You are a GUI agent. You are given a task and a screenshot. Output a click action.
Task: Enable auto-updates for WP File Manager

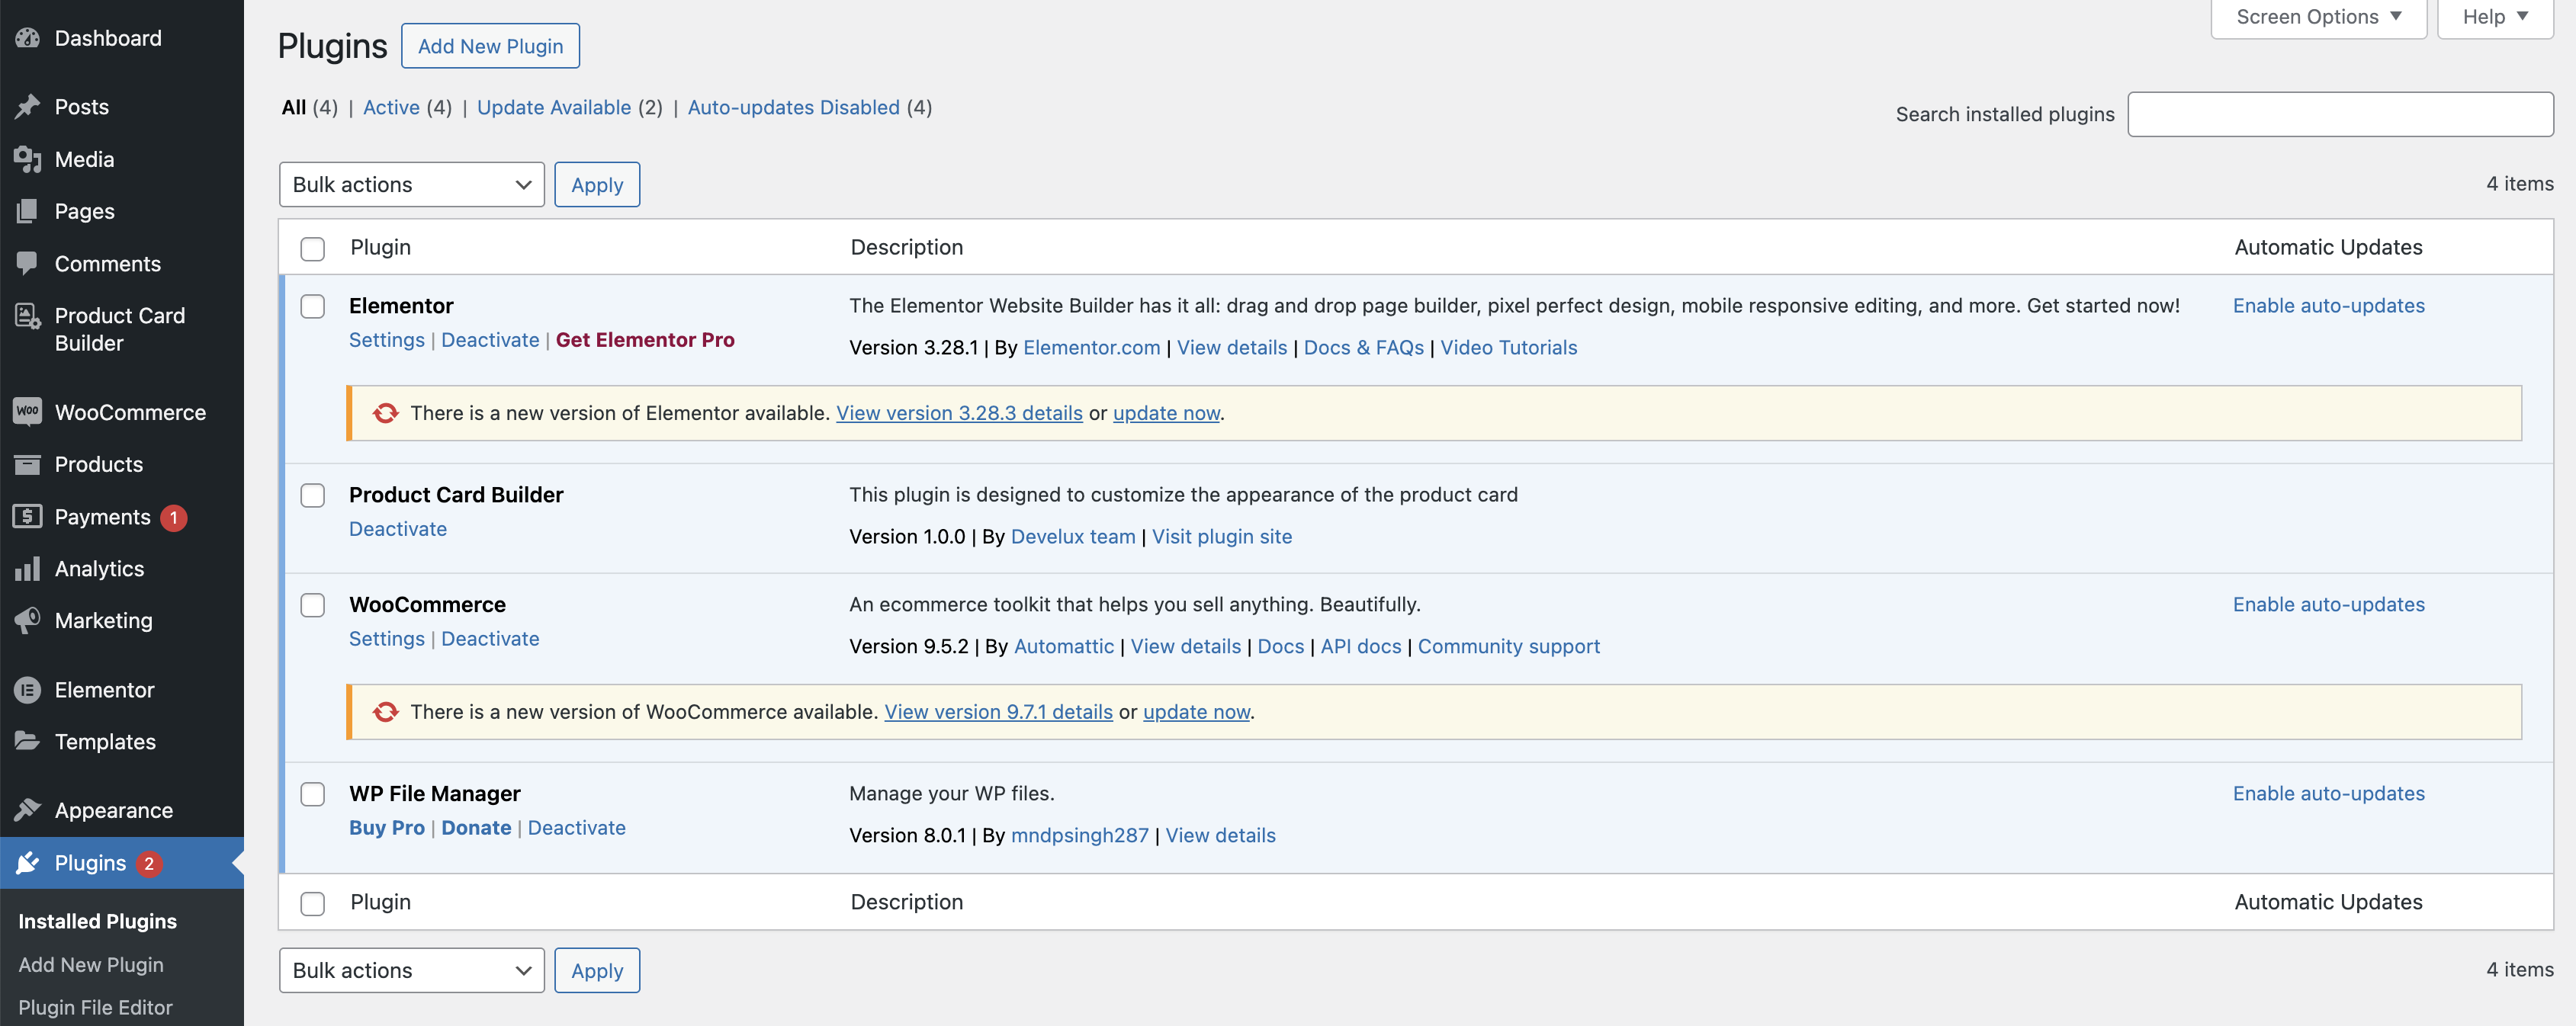pyautogui.click(x=2329, y=794)
